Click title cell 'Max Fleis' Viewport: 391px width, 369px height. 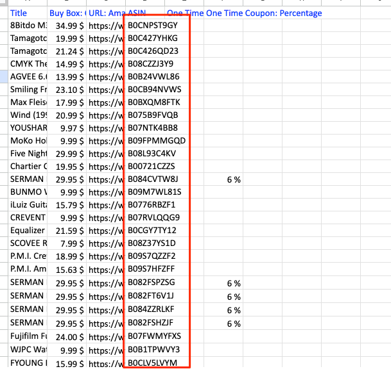pos(28,102)
